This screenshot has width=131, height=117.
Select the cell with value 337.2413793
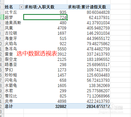pyautogui.click(x=89, y=54)
